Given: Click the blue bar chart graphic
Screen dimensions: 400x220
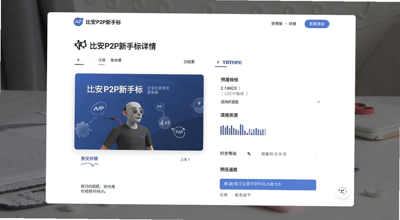Looking at the screenshot, I should [243, 130].
